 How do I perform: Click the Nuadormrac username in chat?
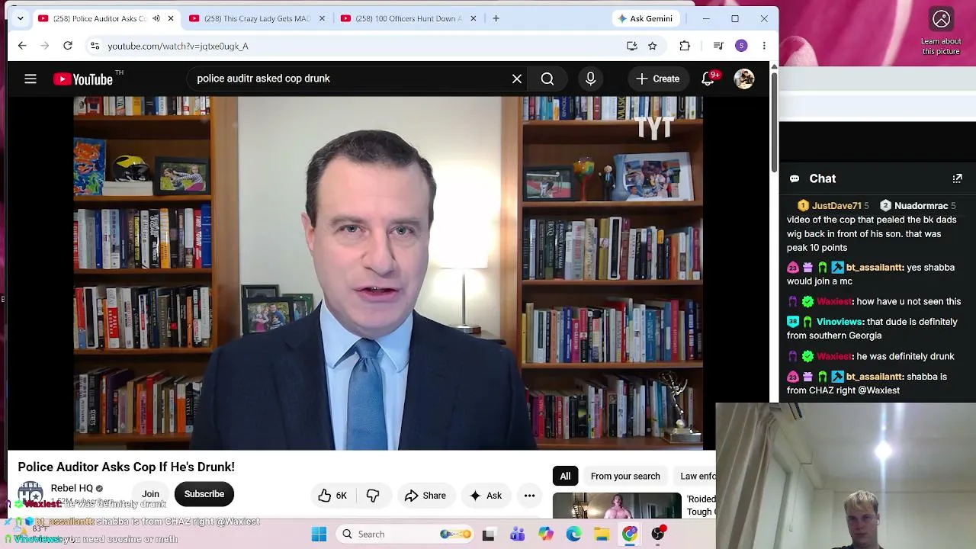921,206
